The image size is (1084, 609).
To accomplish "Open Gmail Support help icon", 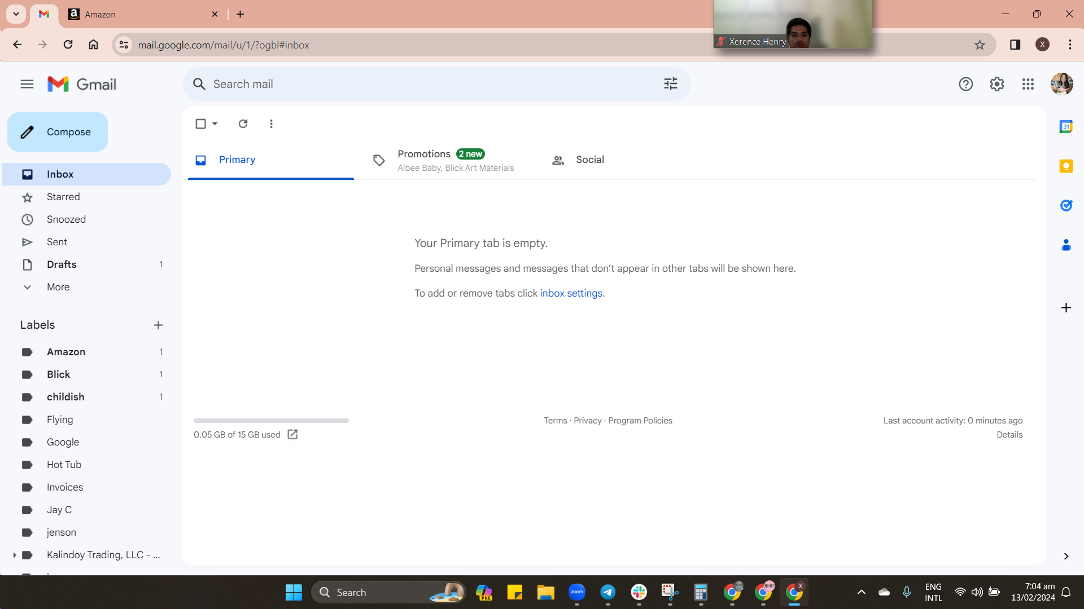I will coord(965,84).
